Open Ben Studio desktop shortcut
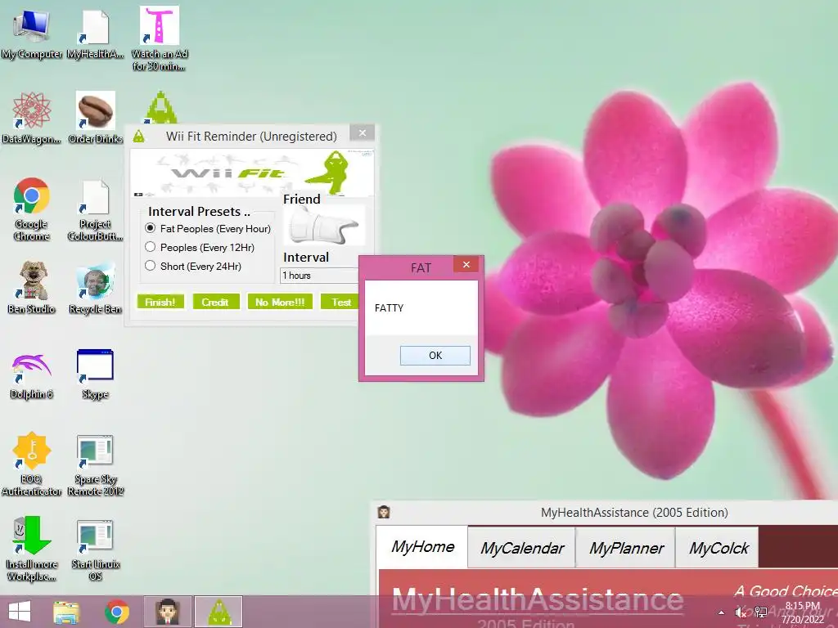 pos(32,287)
